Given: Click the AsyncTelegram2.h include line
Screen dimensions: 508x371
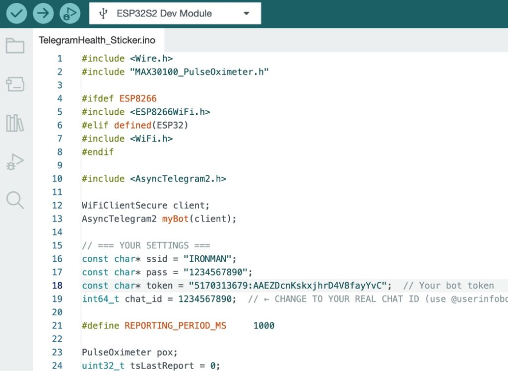Looking at the screenshot, I should pos(154,178).
